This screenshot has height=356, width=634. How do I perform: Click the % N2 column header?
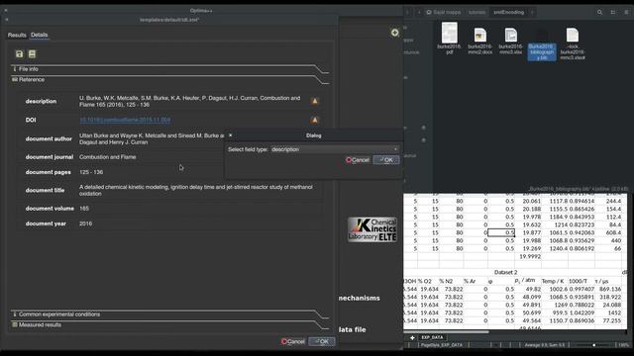tap(447, 281)
